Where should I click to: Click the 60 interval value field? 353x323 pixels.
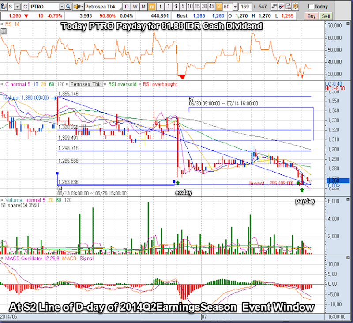coord(228,7)
